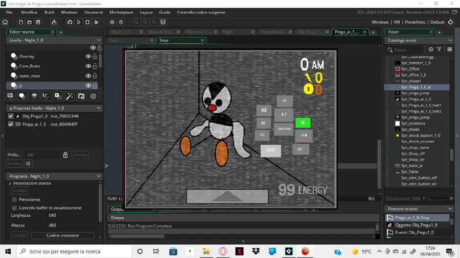This screenshot has height=258, width=460.
Task: Uncheck Pinga_ai_1_0 instance checkbox
Action: [x=11, y=124]
